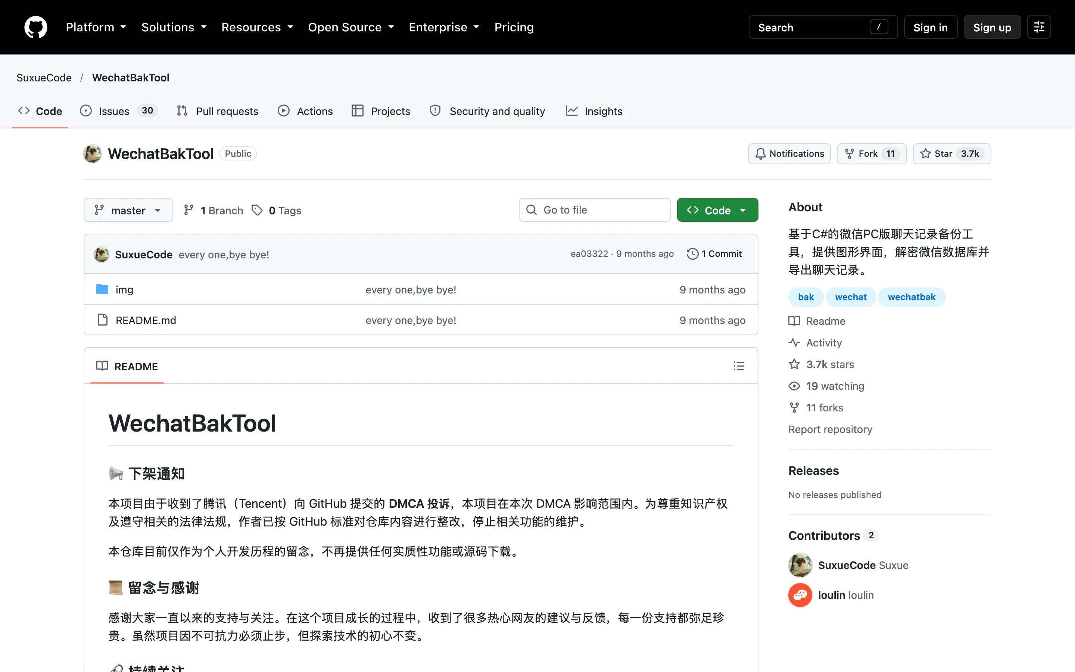Click the Sign up button

click(x=992, y=27)
